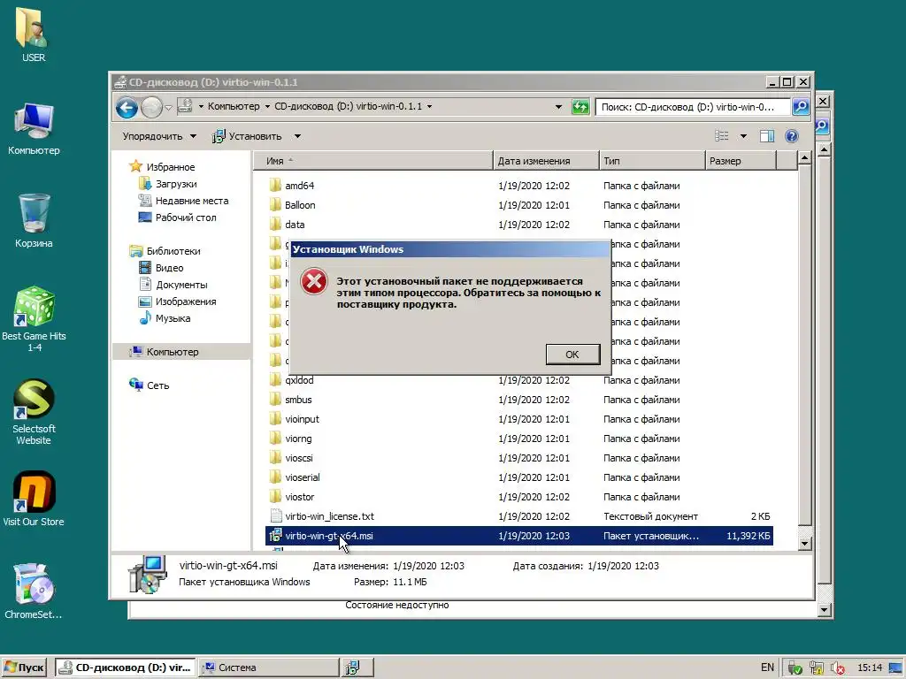Click CD-дисковод (D:) taskbar button
906x679 pixels.
pos(126,668)
